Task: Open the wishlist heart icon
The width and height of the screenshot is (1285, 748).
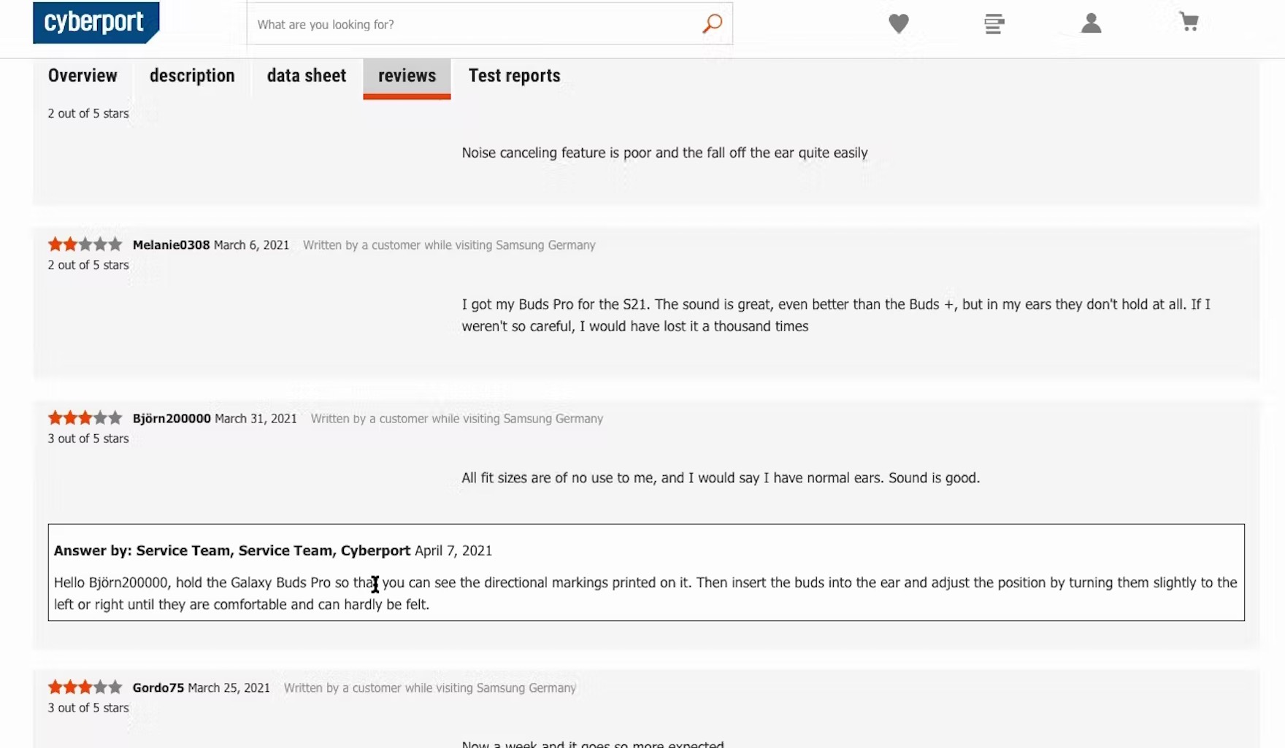Action: coord(898,24)
